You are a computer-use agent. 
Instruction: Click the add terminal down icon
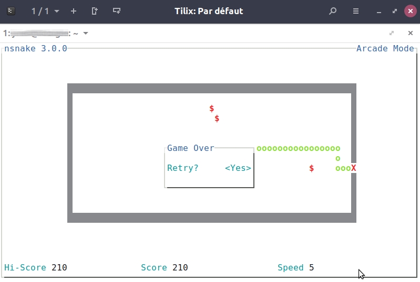[x=117, y=11]
